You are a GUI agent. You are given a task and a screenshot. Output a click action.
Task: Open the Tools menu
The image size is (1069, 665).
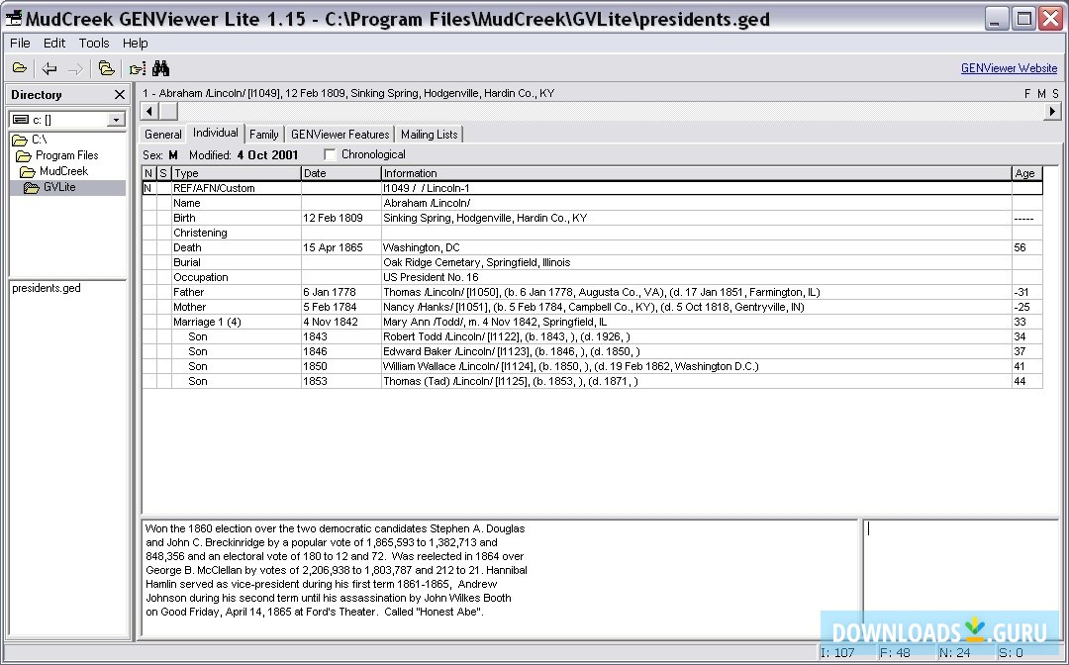[93, 43]
